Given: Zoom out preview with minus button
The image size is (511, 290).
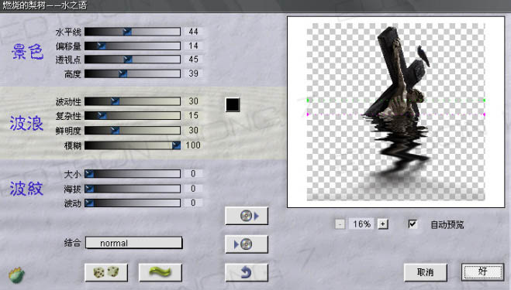Looking at the screenshot, I should (x=340, y=223).
